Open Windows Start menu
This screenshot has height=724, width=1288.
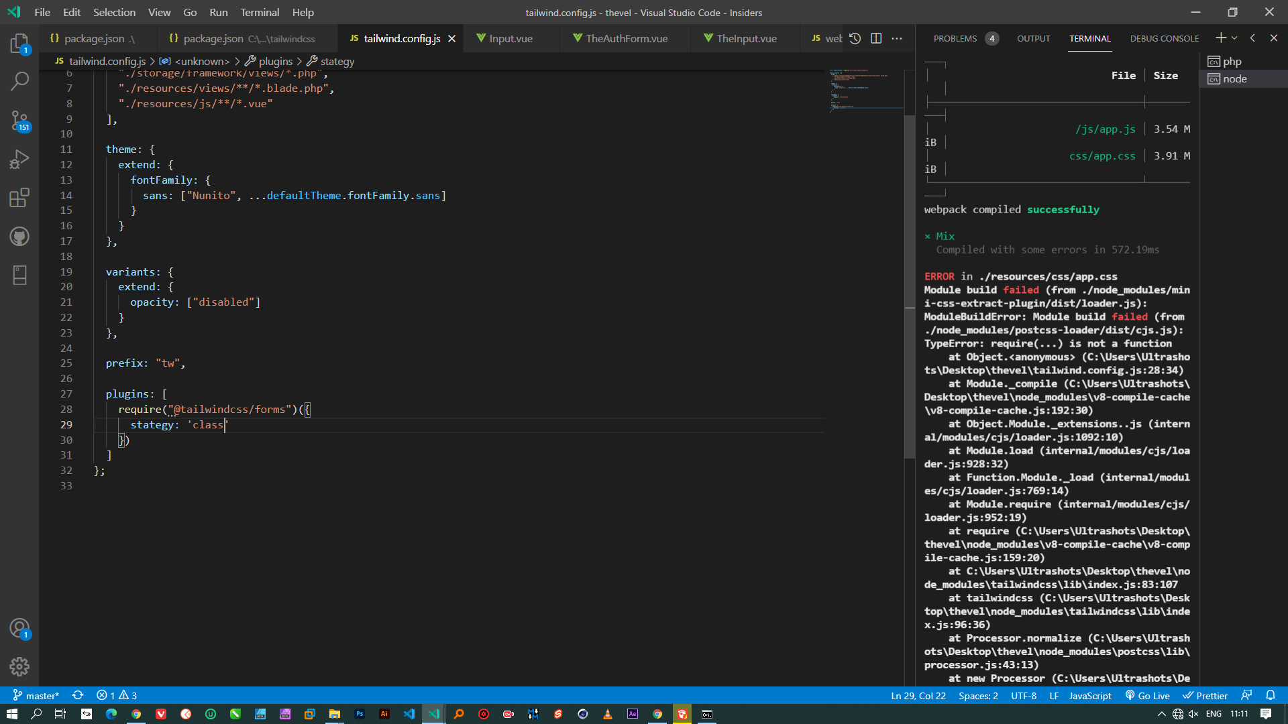pyautogui.click(x=12, y=714)
